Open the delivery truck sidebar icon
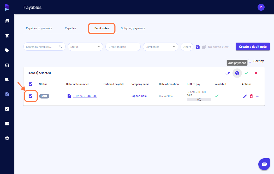This screenshot has width=274, height=174. point(7,80)
